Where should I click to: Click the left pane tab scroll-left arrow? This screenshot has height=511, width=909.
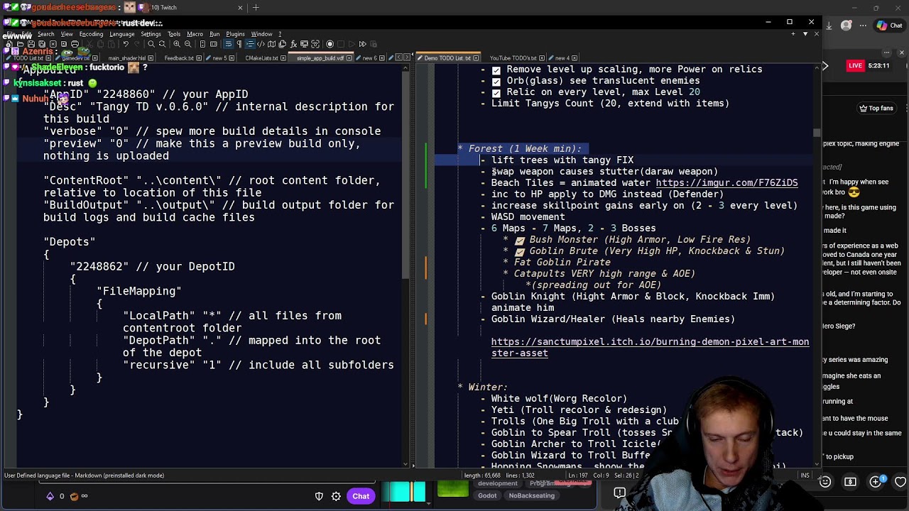(399, 57)
